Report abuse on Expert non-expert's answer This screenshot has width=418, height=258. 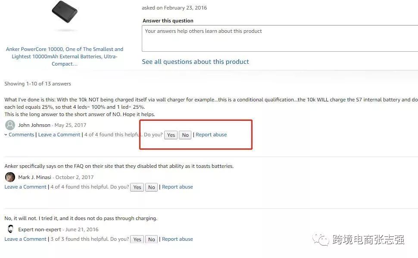click(x=177, y=239)
